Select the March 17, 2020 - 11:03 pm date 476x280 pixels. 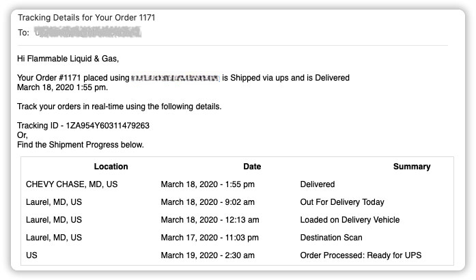[210, 238]
